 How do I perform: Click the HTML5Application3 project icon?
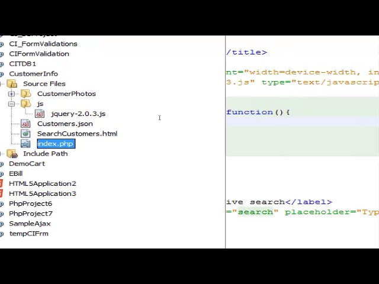coord(1,193)
